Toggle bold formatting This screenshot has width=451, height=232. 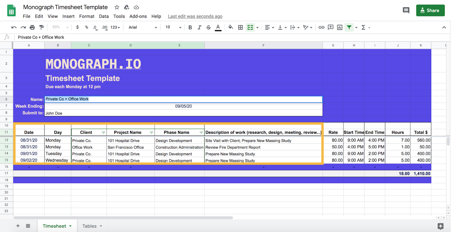pyautogui.click(x=190, y=27)
